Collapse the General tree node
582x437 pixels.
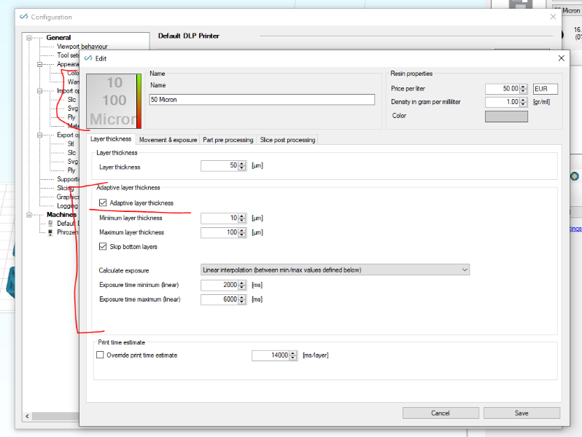(x=29, y=37)
